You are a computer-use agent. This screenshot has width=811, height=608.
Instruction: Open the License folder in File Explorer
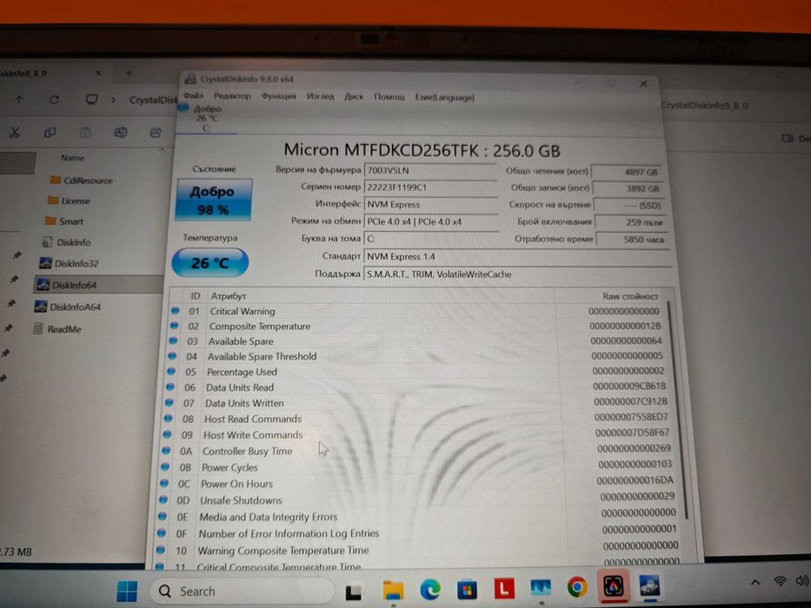tap(69, 201)
